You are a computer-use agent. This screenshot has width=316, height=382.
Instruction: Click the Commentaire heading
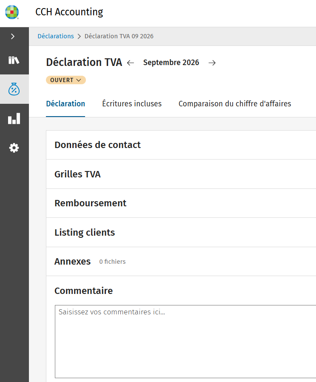click(83, 291)
